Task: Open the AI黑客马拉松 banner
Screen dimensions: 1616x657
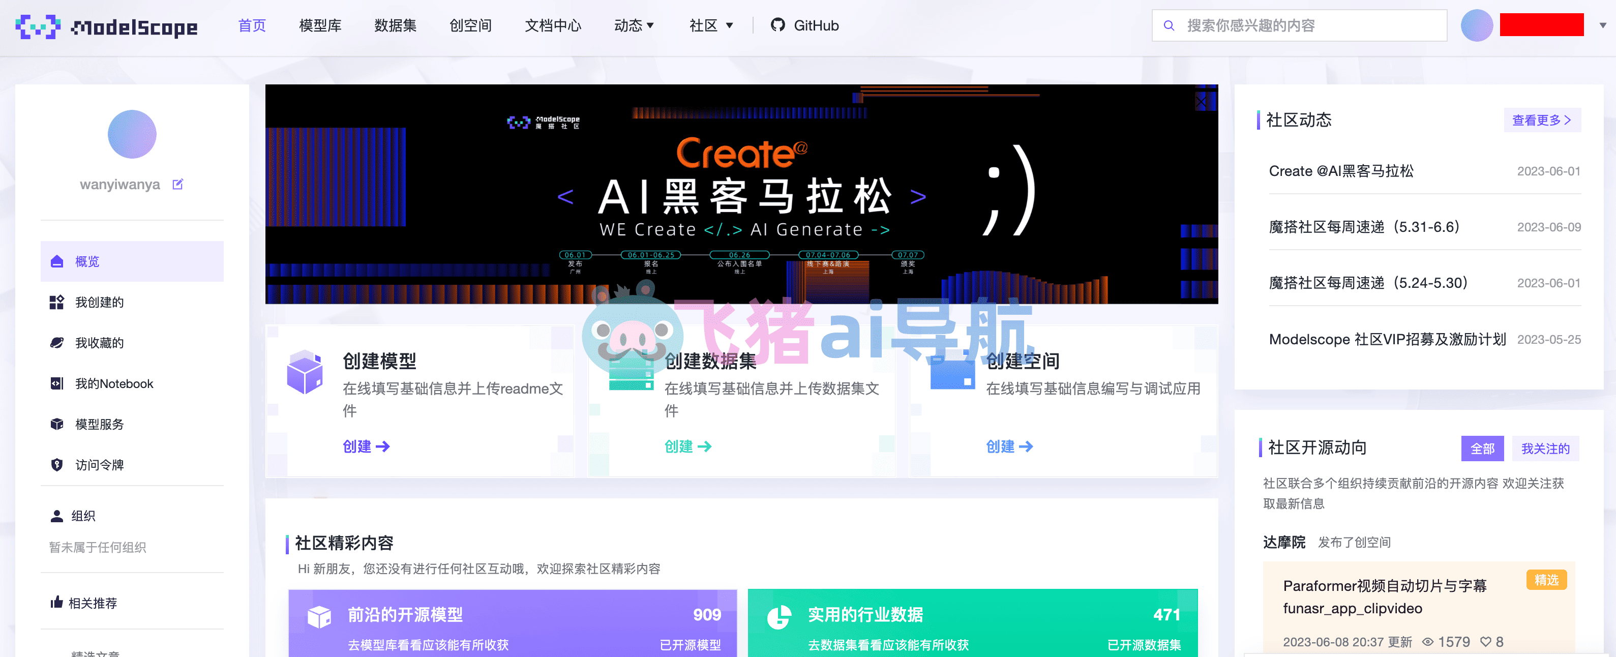Action: [741, 194]
